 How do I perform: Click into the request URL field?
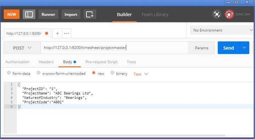point(115,48)
